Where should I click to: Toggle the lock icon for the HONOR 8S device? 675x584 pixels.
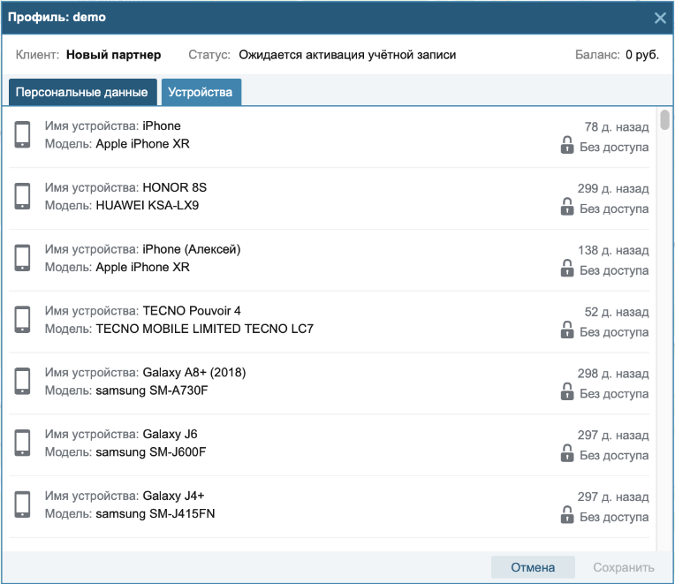coord(567,207)
